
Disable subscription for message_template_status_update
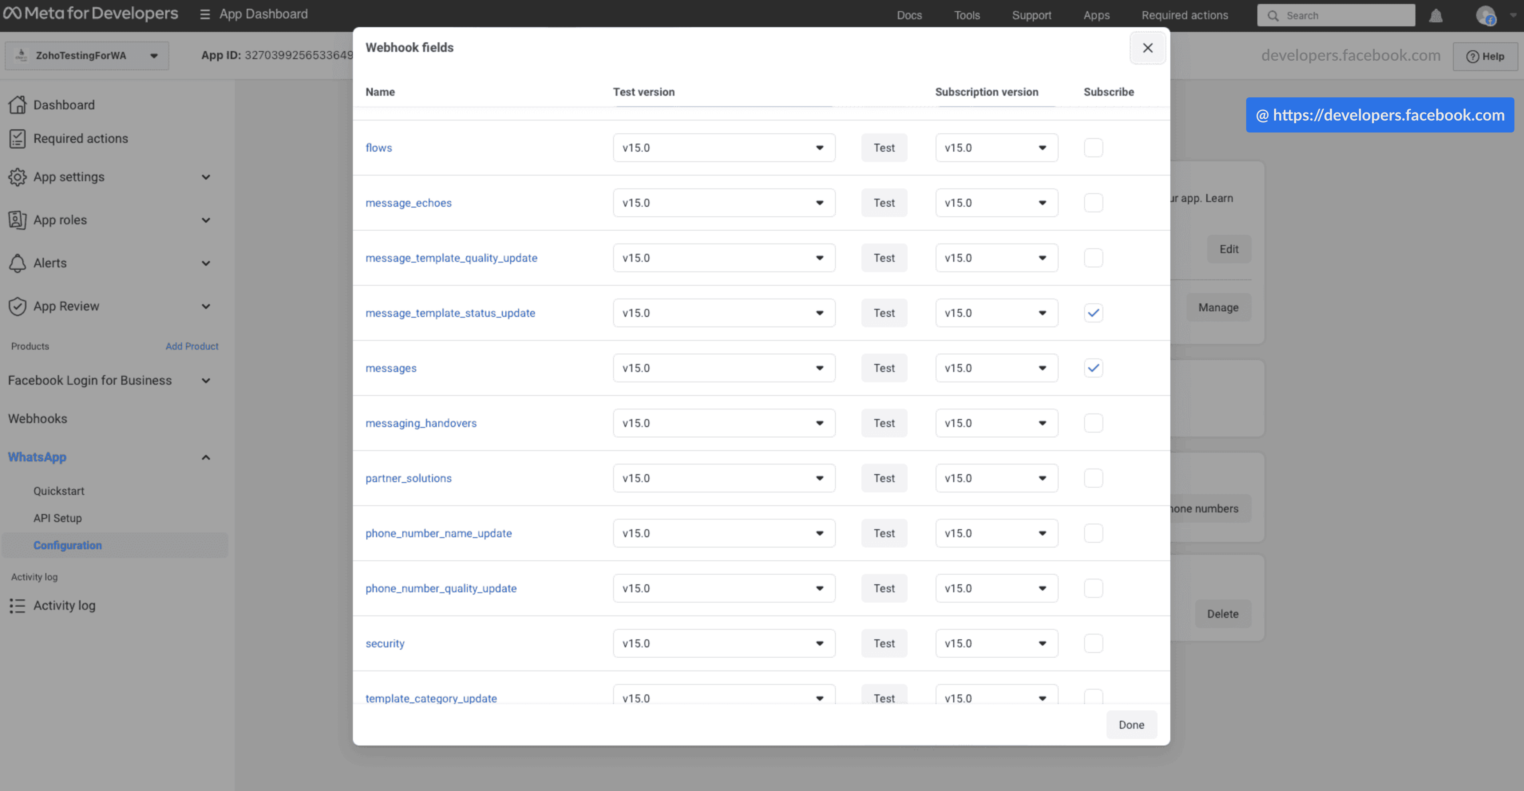point(1093,312)
